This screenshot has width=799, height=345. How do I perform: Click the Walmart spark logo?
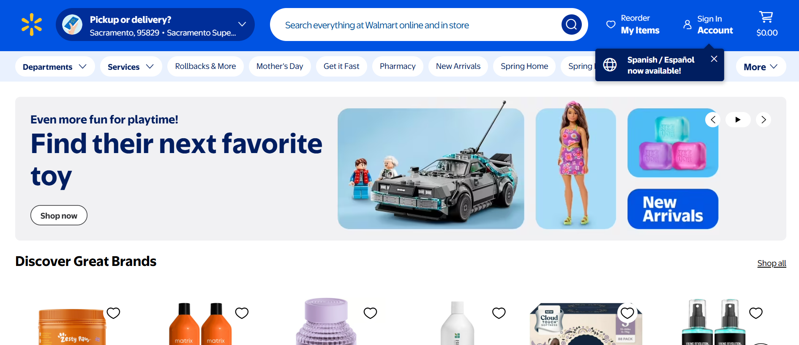coord(32,25)
